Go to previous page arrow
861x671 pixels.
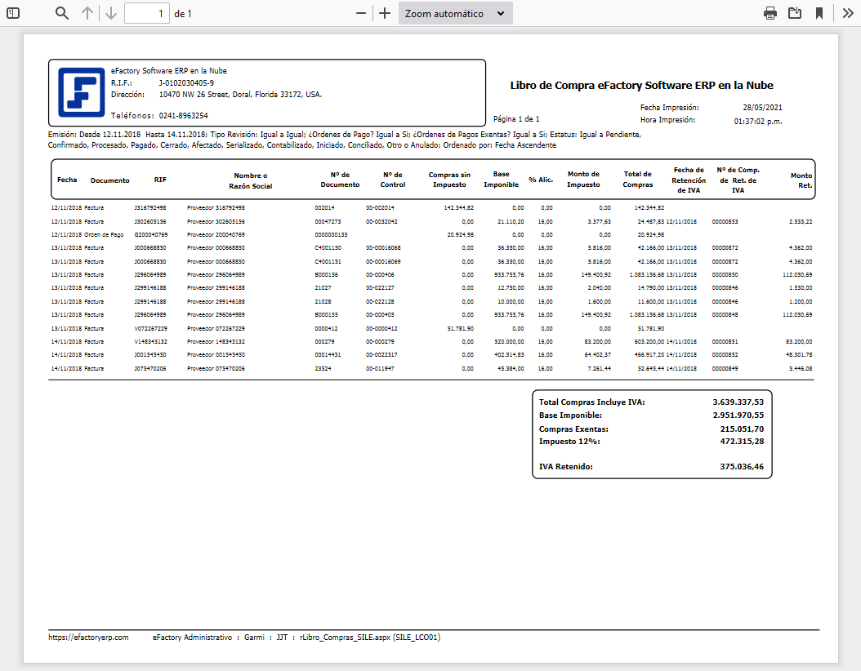point(87,13)
